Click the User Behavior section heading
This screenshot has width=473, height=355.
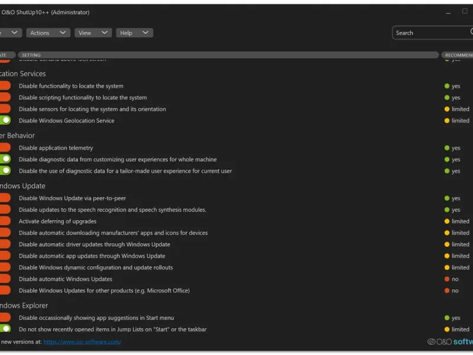[18, 135]
